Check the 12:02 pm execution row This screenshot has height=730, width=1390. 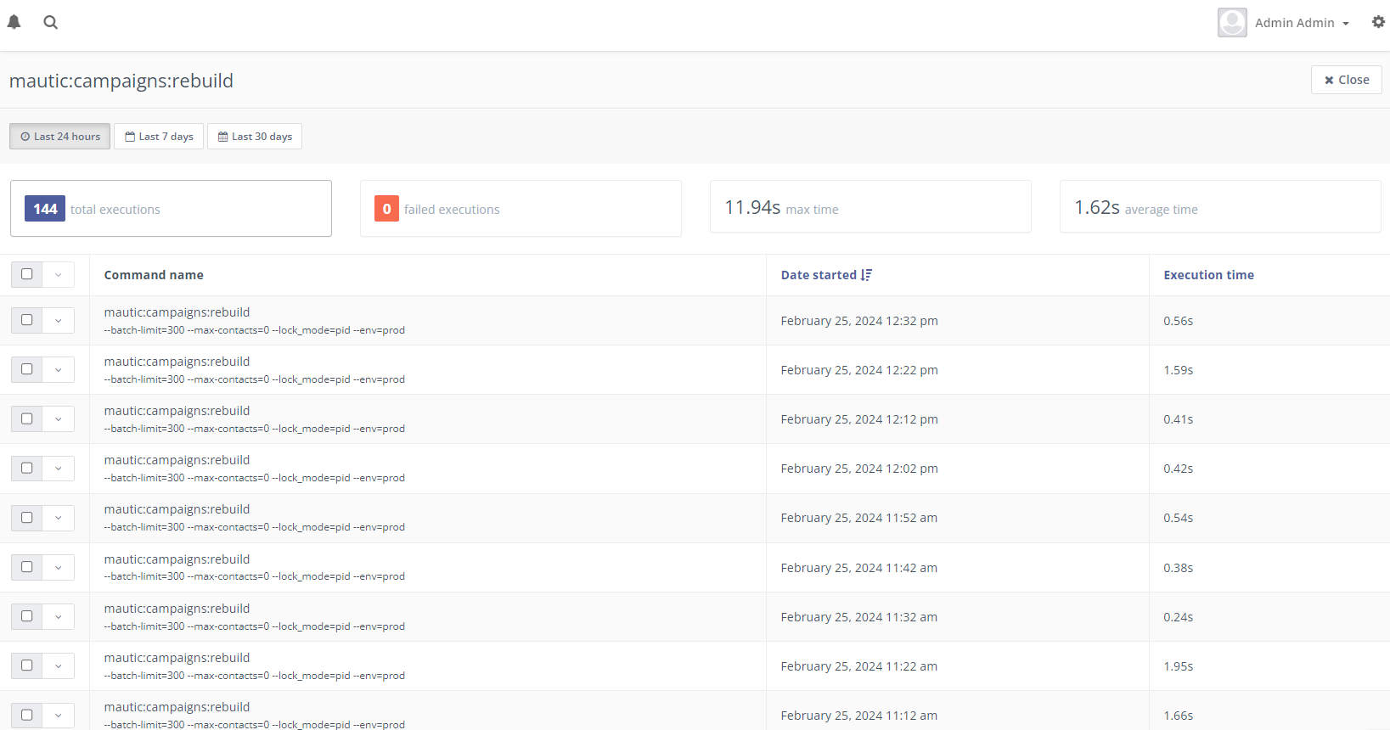pos(26,468)
